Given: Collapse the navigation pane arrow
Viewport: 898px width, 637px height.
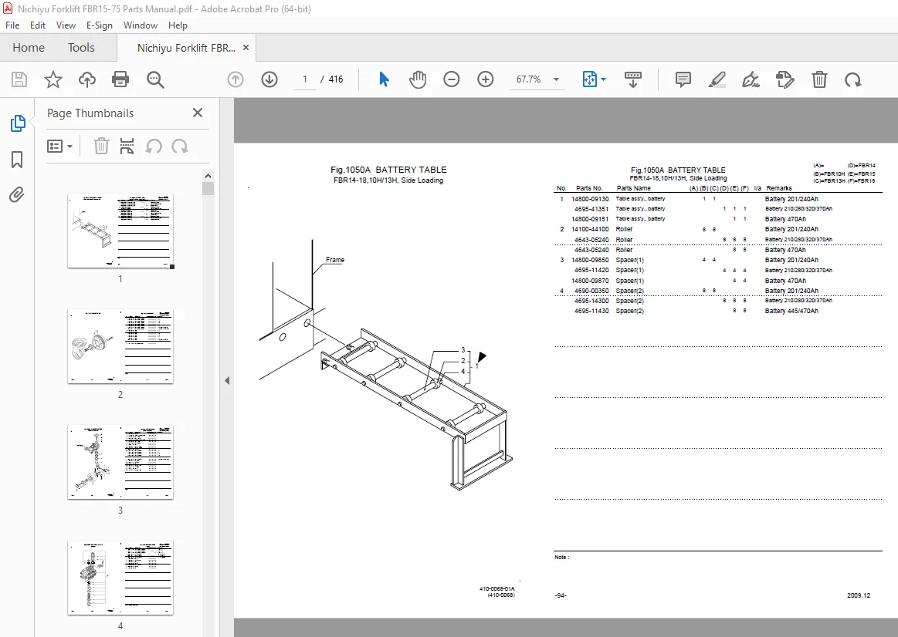Looking at the screenshot, I should tap(227, 380).
